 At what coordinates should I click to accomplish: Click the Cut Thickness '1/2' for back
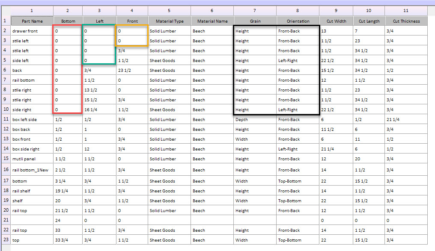pos(406,71)
